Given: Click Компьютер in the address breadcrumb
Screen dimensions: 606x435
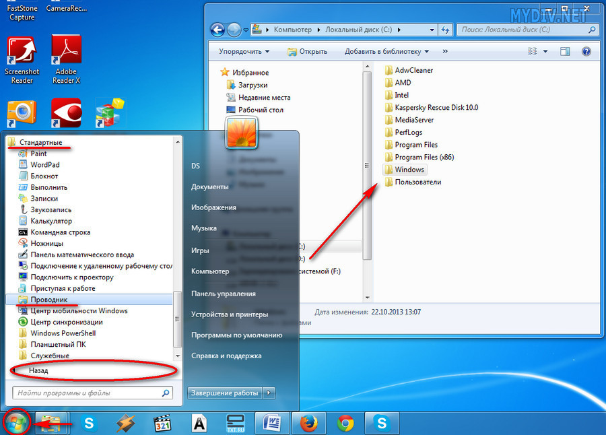Looking at the screenshot, I should point(293,30).
